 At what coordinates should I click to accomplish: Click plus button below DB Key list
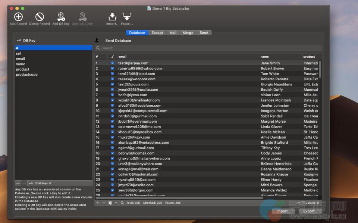point(18,183)
